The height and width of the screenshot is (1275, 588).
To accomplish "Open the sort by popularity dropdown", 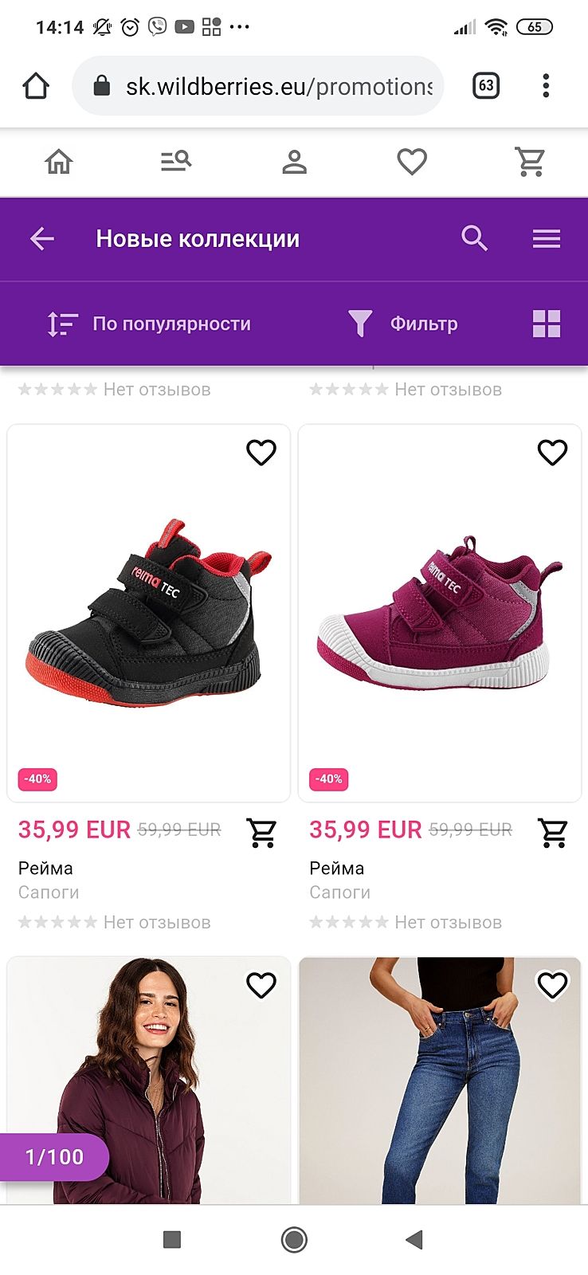I will (150, 324).
